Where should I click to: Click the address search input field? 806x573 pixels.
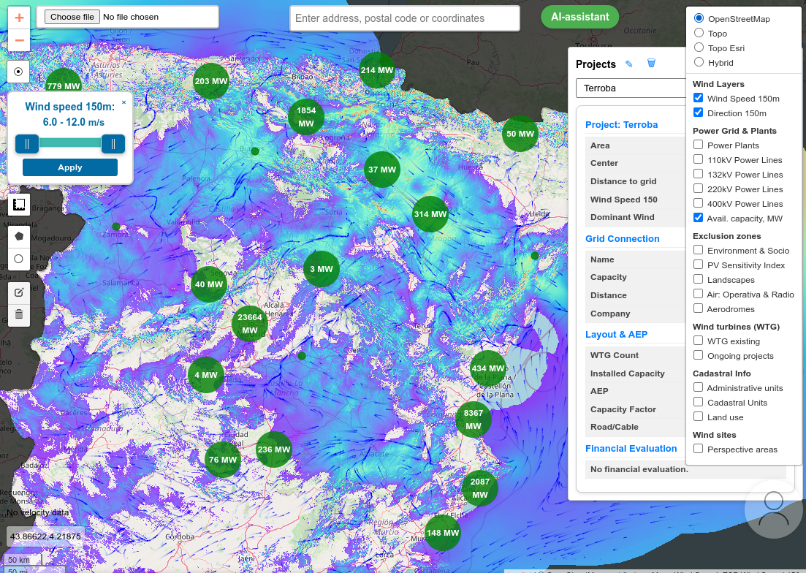pos(404,18)
